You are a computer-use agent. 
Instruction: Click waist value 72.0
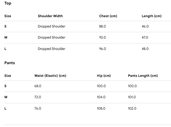(38, 97)
